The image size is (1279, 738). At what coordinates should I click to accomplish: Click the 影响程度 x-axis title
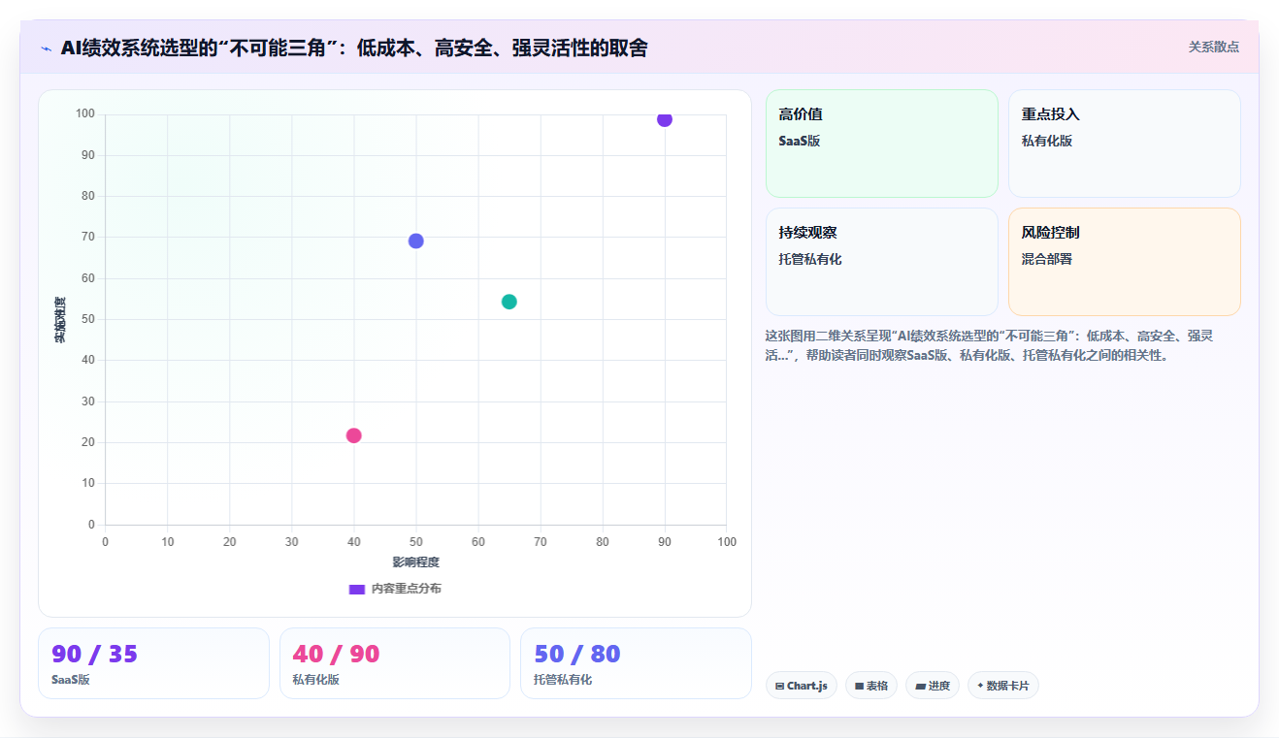point(416,562)
